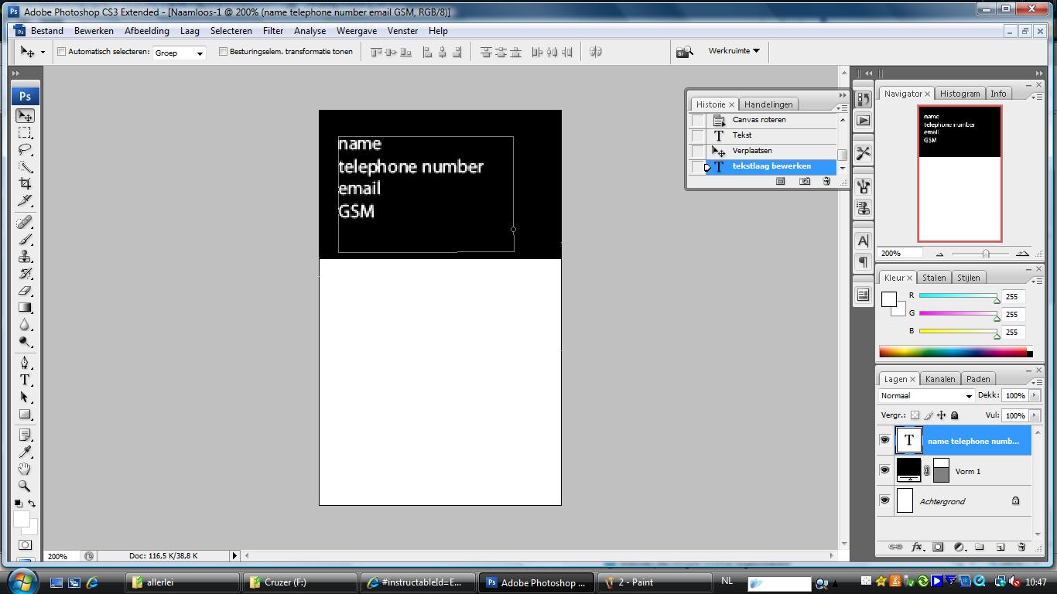Add a layer mask in Lagen panel
Viewport: 1057px width, 594px height.
(x=938, y=547)
